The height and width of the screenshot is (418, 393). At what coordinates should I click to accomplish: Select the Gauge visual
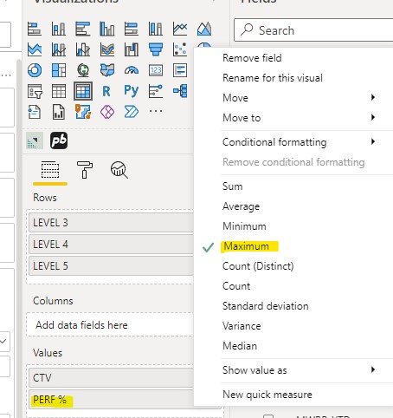132,70
